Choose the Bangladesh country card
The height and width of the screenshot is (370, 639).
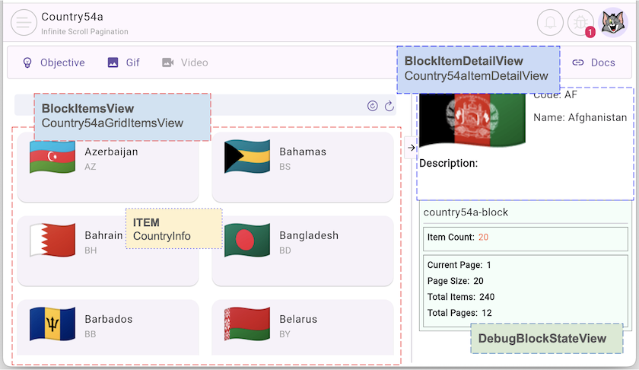tap(303, 250)
